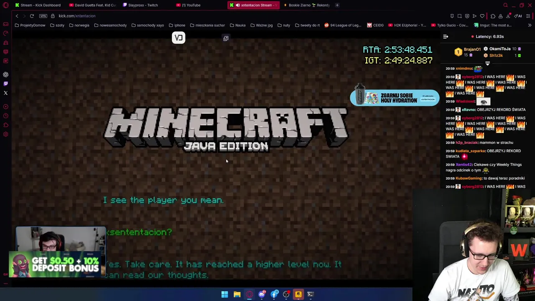
Task: Open samochody xayo bookmarks folder
Action: click(148, 25)
